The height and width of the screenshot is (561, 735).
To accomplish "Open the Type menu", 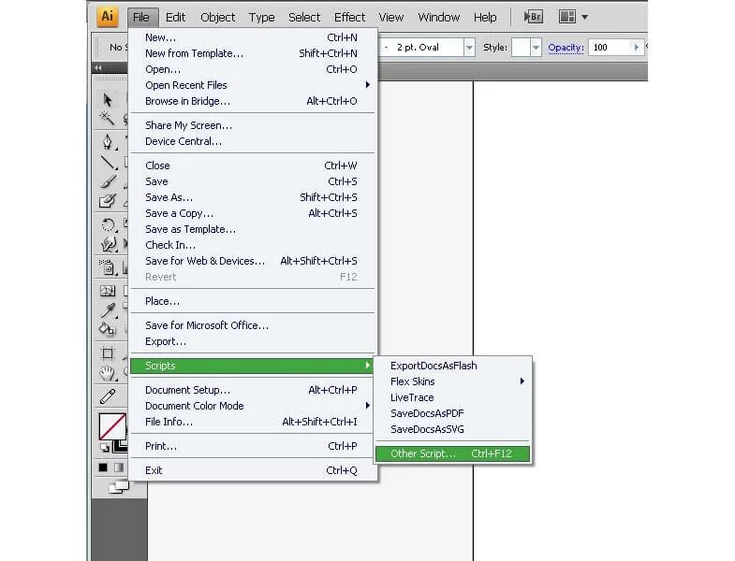I will [261, 18].
